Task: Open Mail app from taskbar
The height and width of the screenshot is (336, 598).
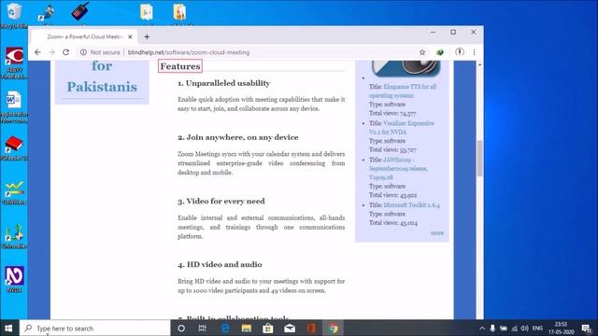Action: point(290,328)
